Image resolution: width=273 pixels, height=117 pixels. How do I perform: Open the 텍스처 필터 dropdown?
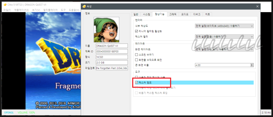(x=224, y=37)
